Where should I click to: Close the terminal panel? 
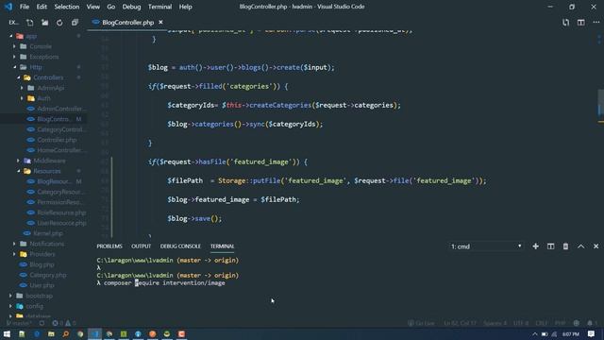596,246
